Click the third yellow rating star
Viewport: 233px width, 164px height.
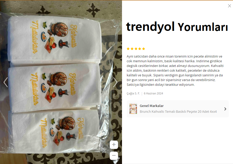coord(136,49)
